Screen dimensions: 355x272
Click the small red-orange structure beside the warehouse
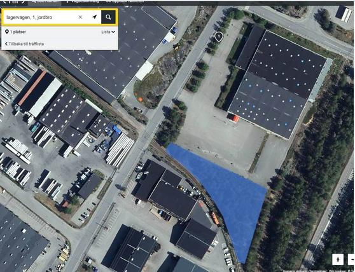(233, 118)
